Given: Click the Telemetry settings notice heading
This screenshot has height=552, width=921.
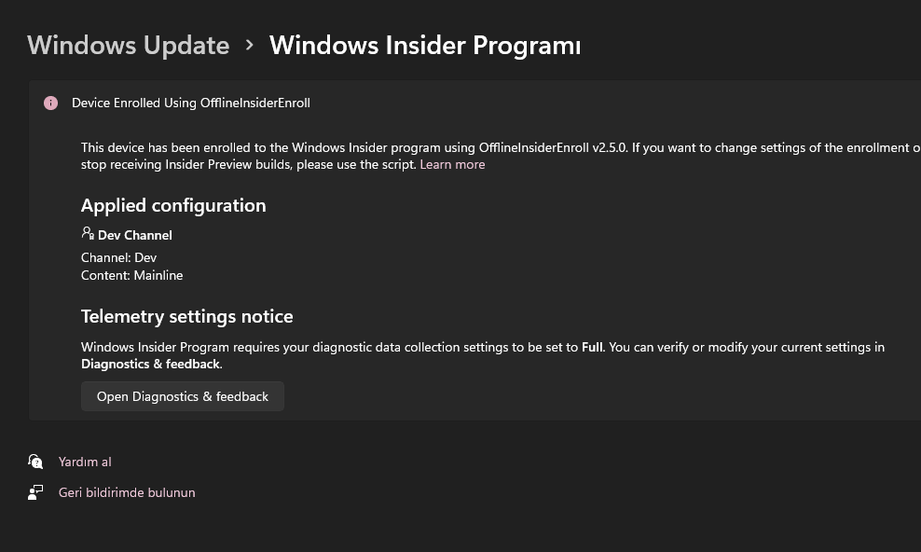Looking at the screenshot, I should pyautogui.click(x=186, y=316).
